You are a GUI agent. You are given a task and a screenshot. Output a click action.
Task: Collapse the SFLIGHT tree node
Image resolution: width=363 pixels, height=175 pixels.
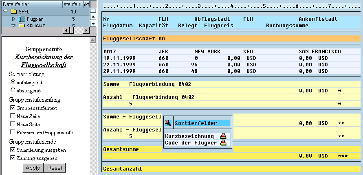tap(13, 26)
